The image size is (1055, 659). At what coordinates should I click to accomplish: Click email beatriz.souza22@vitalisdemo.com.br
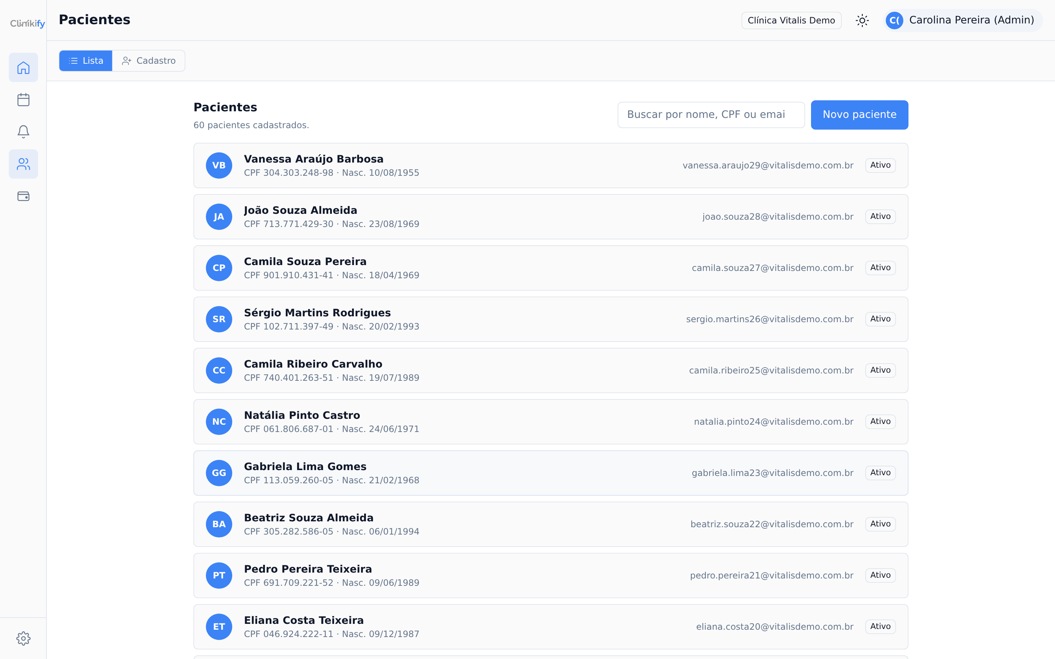[771, 524]
